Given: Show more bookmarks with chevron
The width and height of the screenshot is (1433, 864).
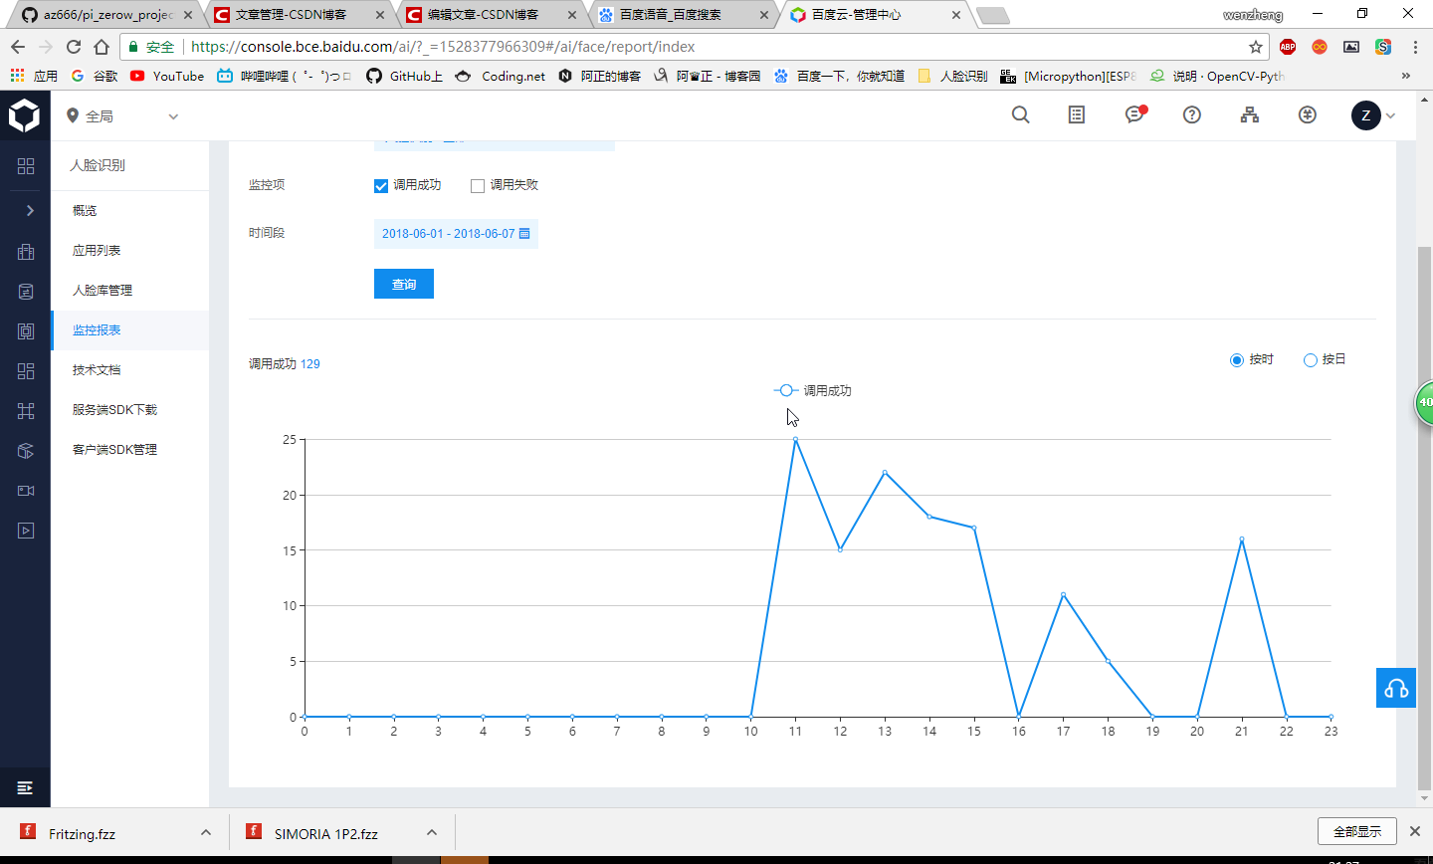Looking at the screenshot, I should coord(1405,76).
